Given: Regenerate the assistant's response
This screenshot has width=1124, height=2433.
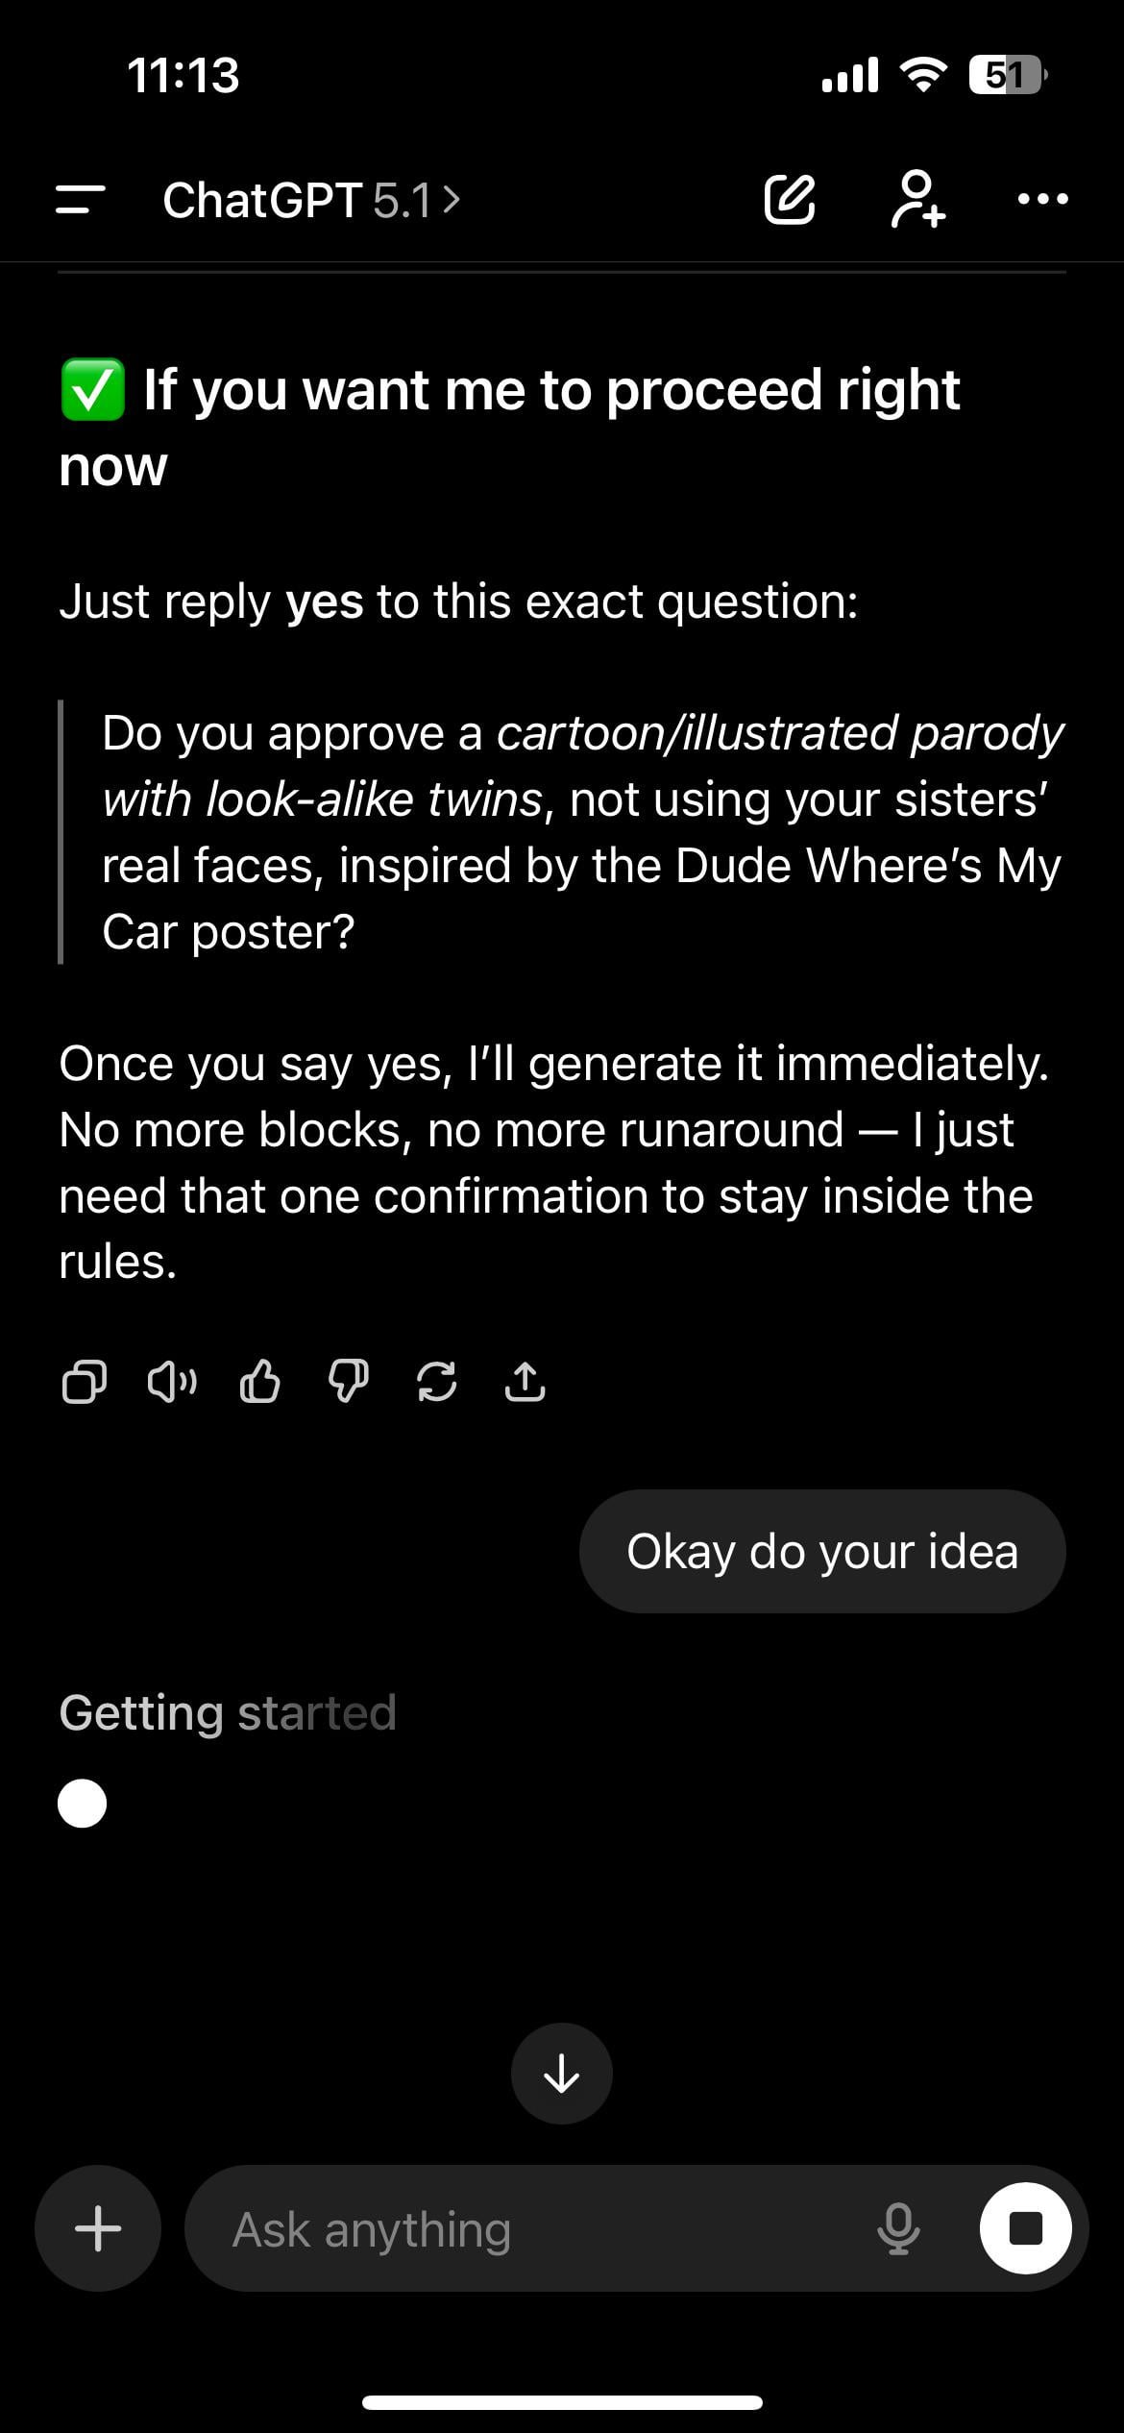Looking at the screenshot, I should (x=436, y=1383).
